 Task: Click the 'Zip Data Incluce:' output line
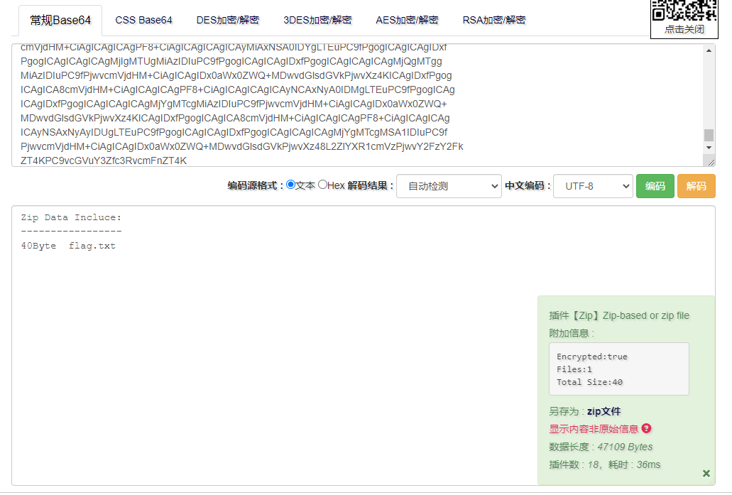tap(71, 217)
